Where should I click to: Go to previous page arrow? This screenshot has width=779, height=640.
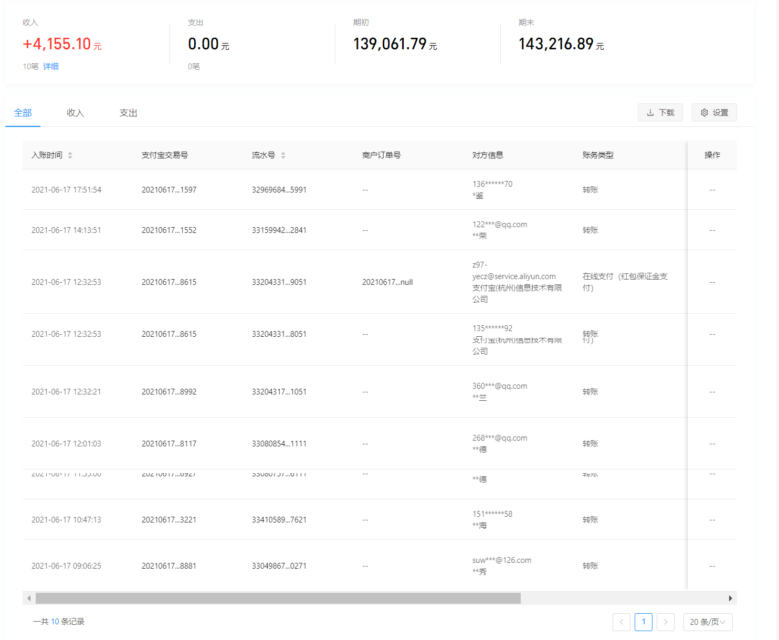tap(621, 622)
